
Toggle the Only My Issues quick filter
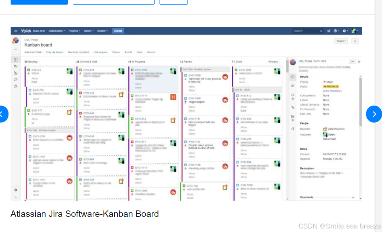tap(54, 52)
